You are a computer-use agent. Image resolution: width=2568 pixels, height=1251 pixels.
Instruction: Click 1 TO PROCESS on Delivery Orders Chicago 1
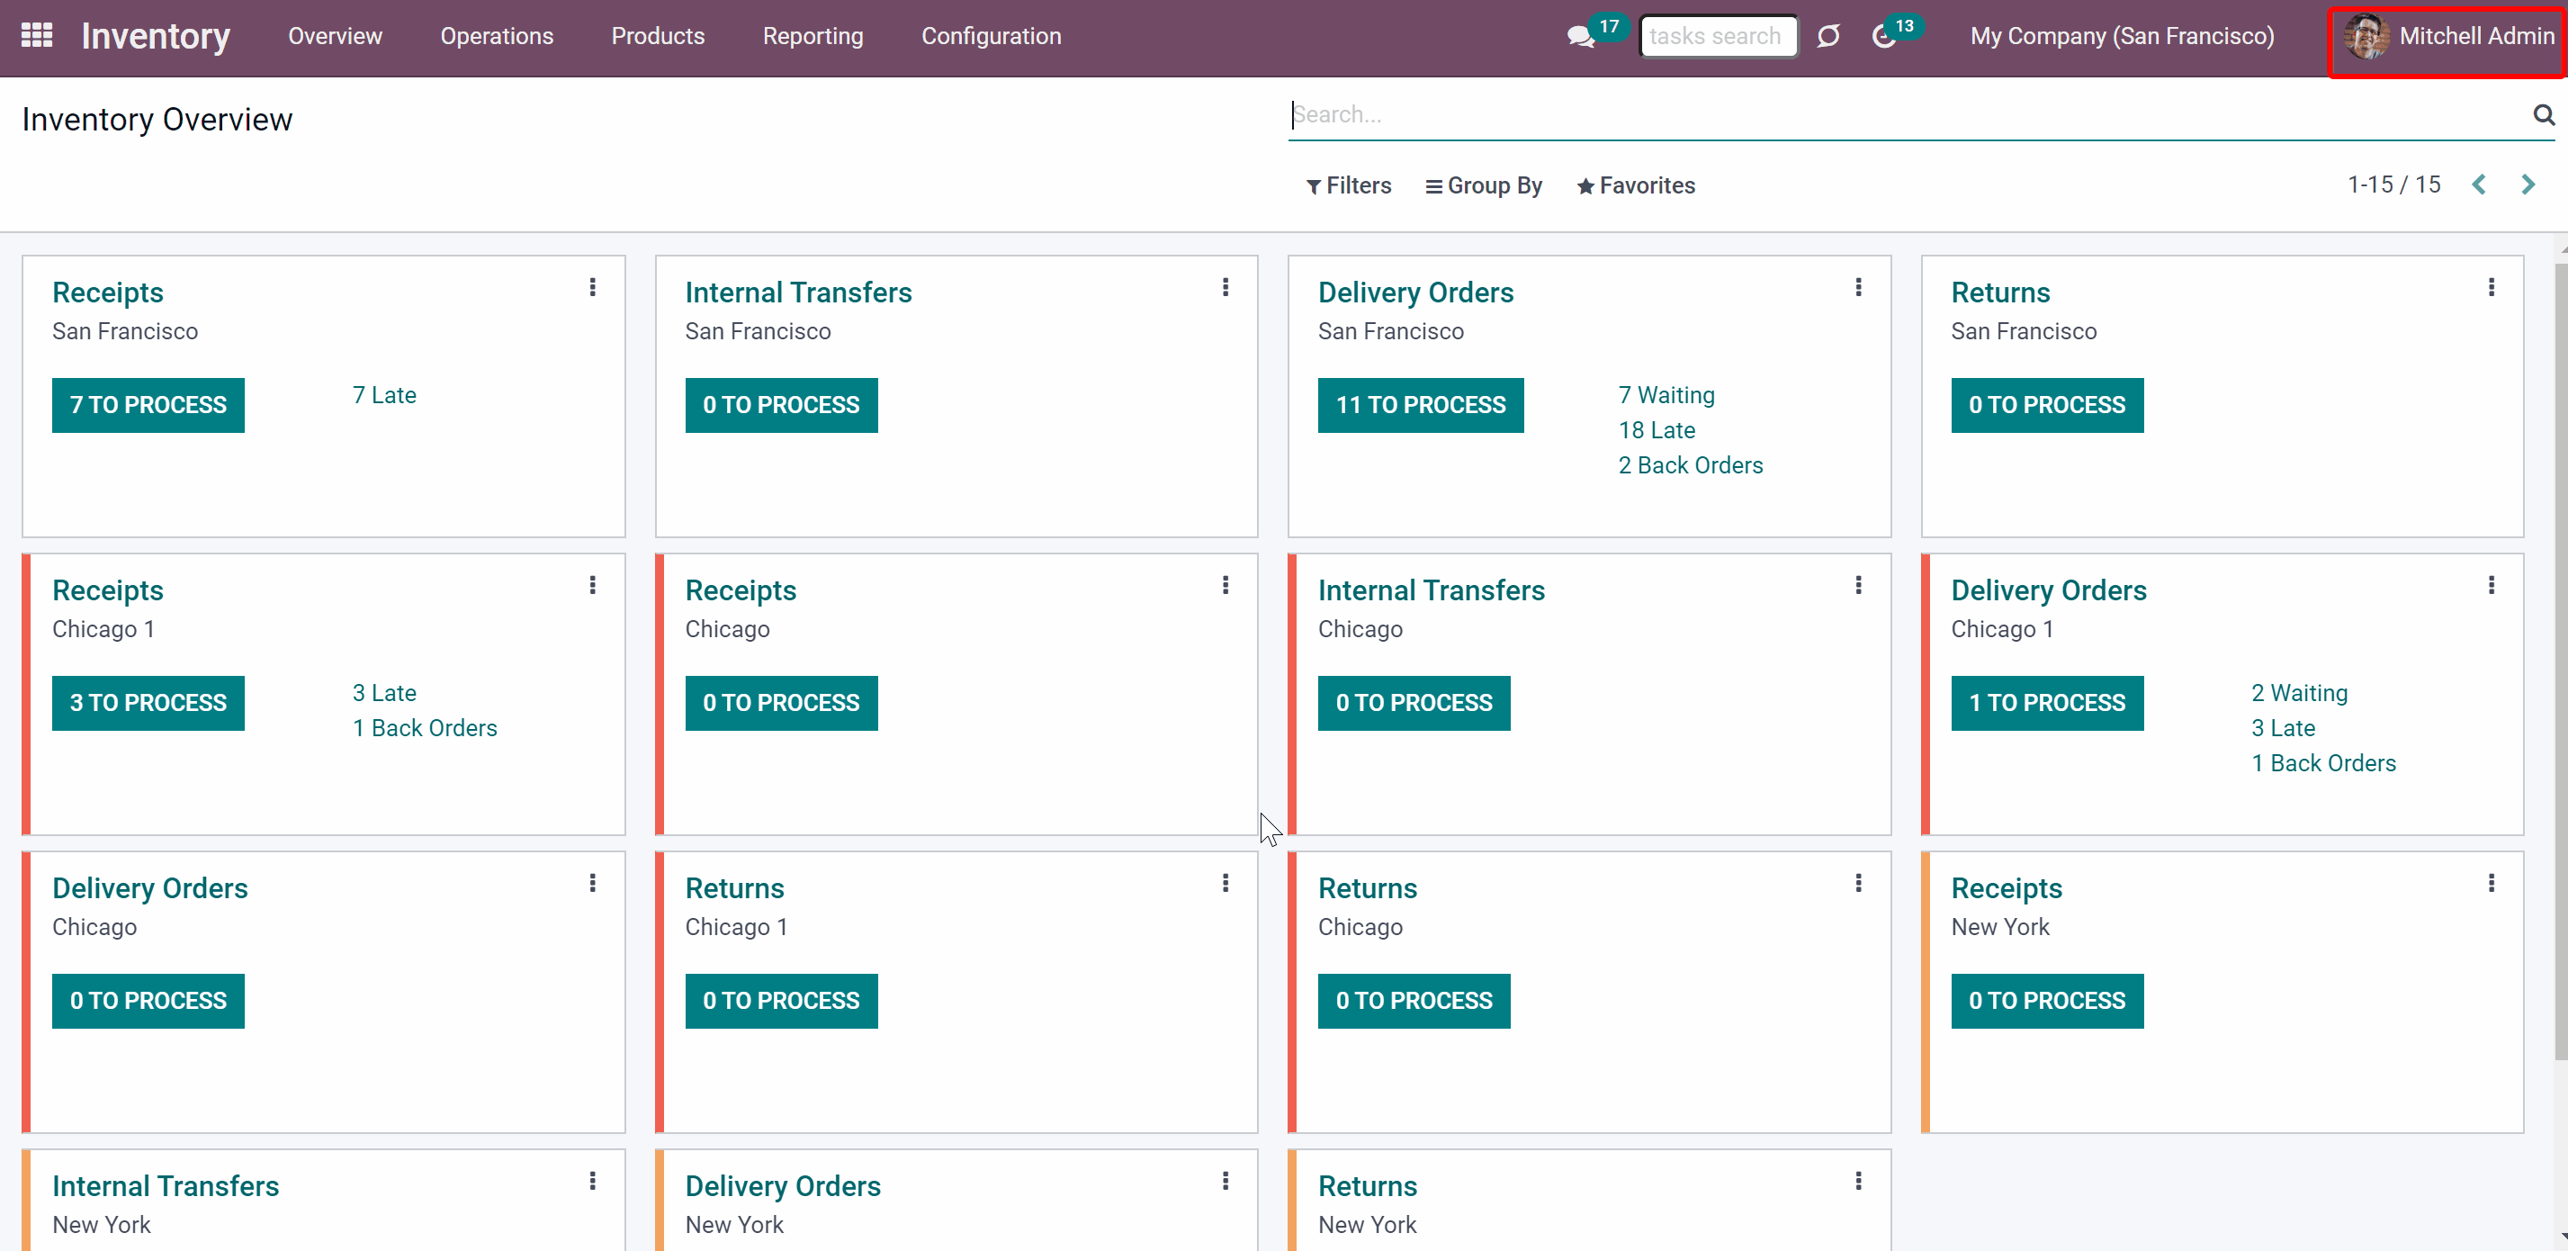(x=2048, y=703)
